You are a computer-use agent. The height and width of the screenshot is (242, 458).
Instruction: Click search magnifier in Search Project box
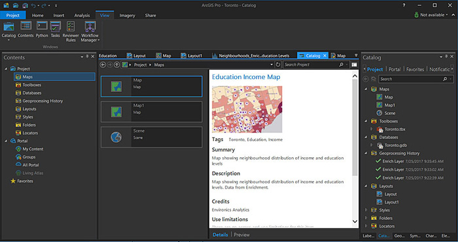point(341,65)
